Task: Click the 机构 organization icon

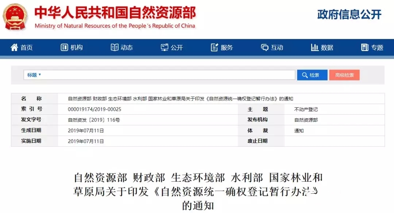Action: (x=64, y=47)
